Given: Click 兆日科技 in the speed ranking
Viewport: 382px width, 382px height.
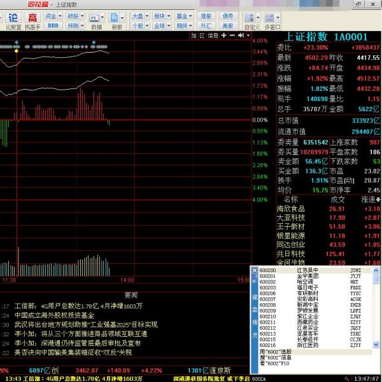Looking at the screenshot, I should 291,254.
